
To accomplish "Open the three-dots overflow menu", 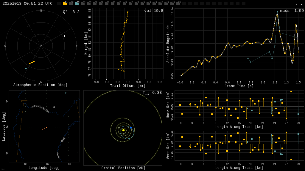I will (299, 4).
